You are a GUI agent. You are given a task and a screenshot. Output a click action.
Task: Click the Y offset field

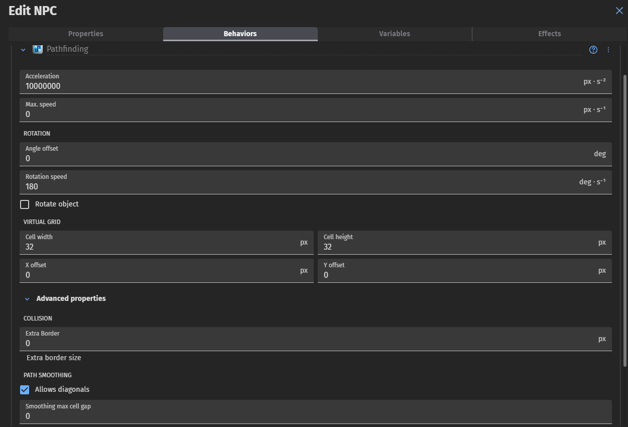[465, 270]
